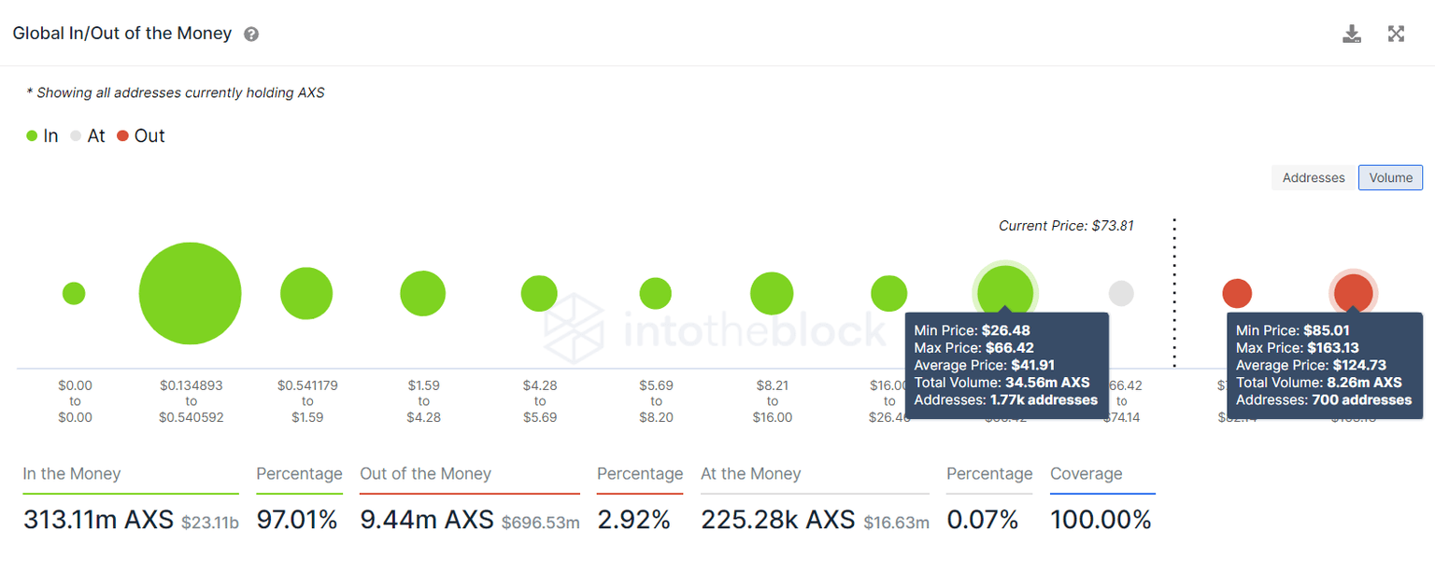Viewport: 1435px width, 573px height.
Task: Select the Volume view button
Action: coord(1390,177)
